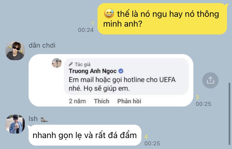
Task: Click the chat scrollbar on the right edge
Action: click(x=229, y=114)
